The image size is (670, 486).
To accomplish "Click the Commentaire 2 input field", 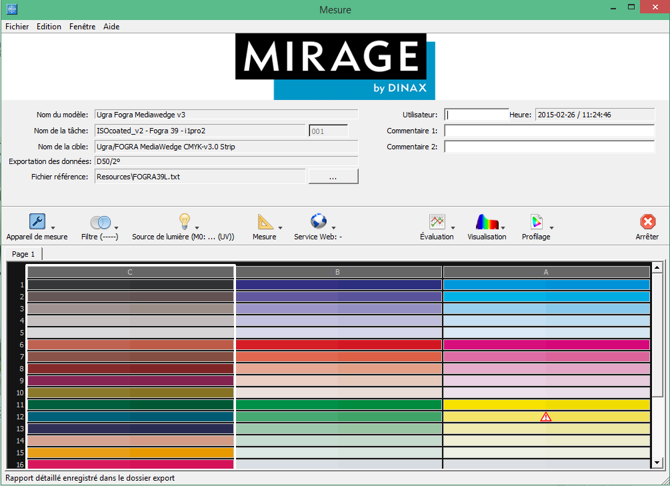I will click(549, 147).
